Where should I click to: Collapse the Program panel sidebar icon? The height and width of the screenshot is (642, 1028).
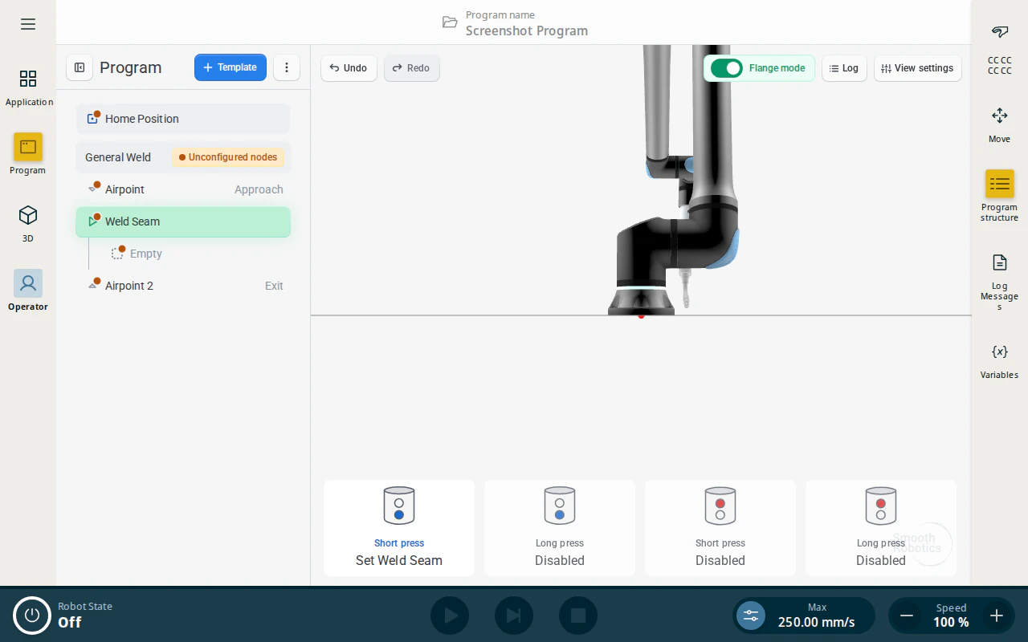[x=80, y=67]
